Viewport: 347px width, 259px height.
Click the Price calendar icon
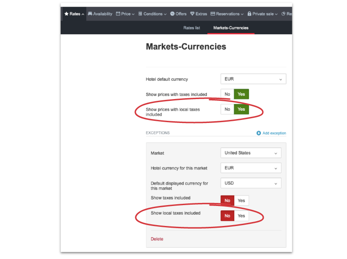(x=118, y=14)
